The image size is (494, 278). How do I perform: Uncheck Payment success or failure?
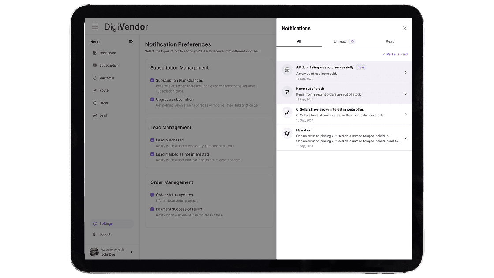coord(153,209)
